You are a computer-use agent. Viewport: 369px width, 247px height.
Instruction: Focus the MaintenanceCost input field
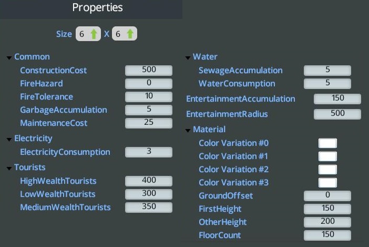pyautogui.click(x=149, y=123)
